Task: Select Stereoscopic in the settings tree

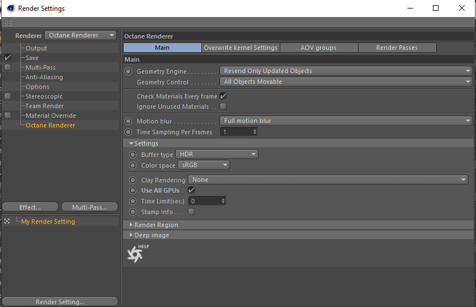Action: [x=44, y=96]
